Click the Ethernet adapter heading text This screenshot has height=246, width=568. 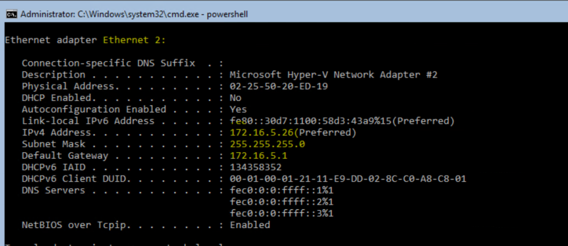pos(50,41)
